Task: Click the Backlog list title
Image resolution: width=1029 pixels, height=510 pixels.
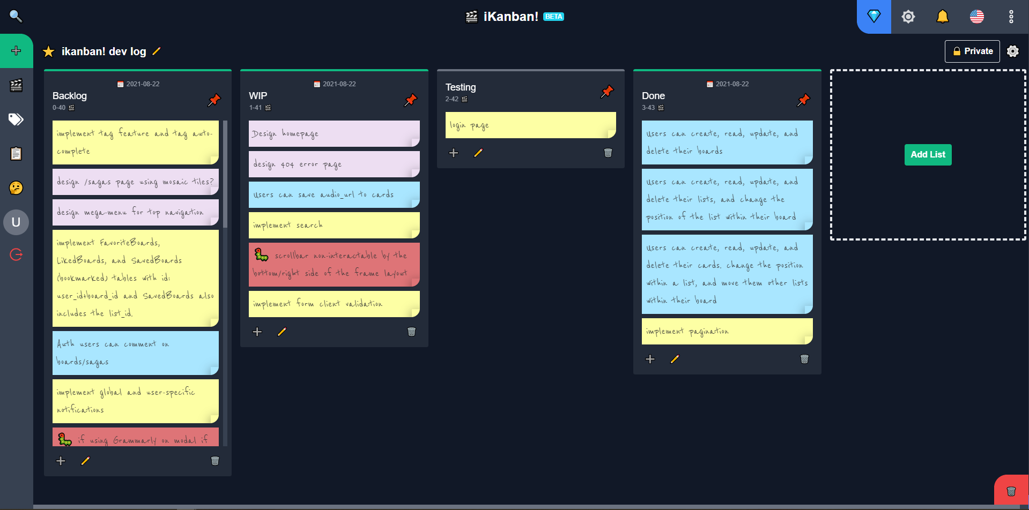Action: click(x=70, y=96)
